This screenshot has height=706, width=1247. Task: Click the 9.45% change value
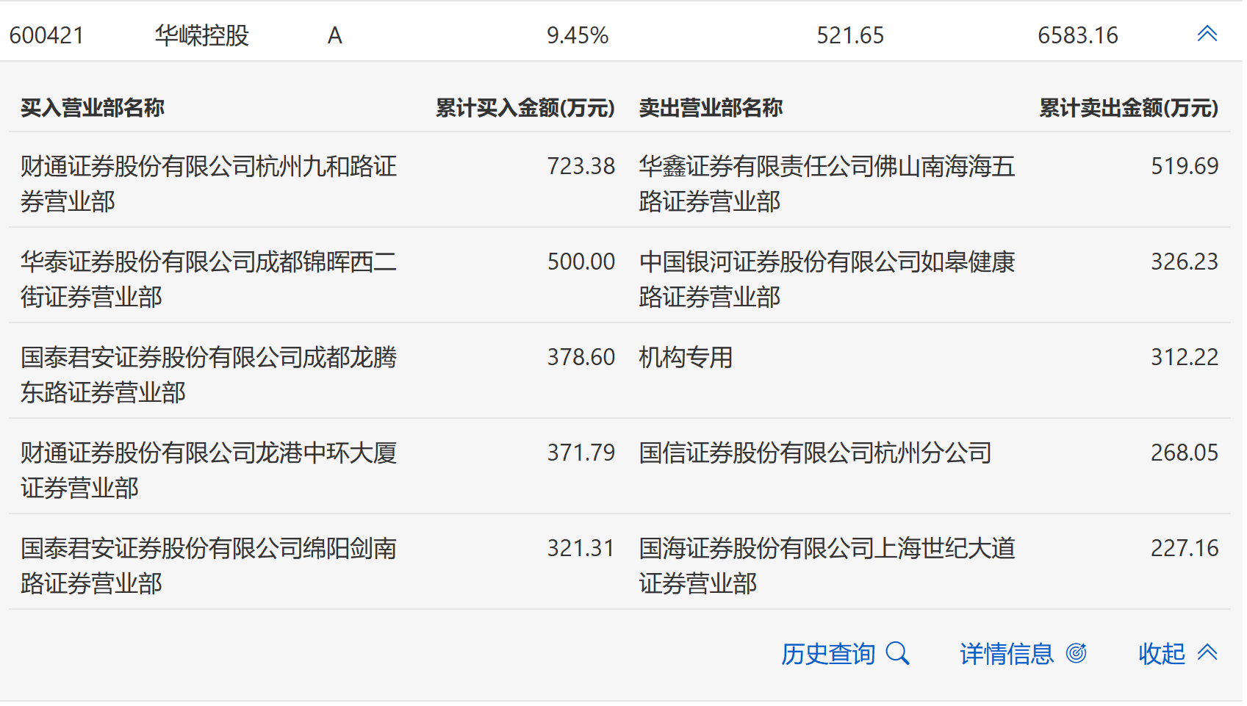tap(578, 35)
